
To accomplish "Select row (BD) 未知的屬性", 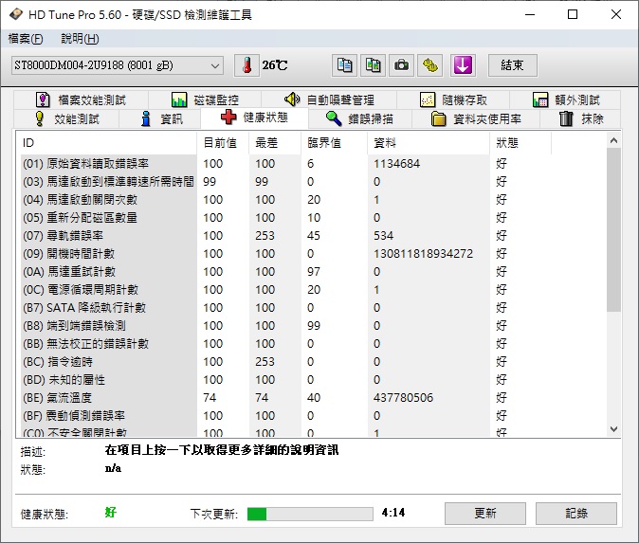I will click(x=312, y=380).
